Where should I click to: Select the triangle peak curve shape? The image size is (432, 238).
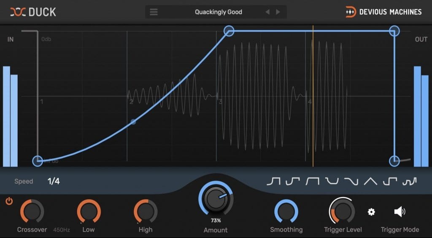click(x=370, y=181)
